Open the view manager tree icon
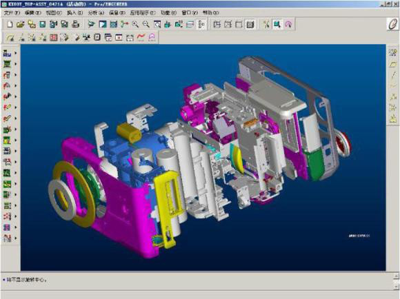Image resolution: width=400 pixels, height=299 pixels. point(201,25)
